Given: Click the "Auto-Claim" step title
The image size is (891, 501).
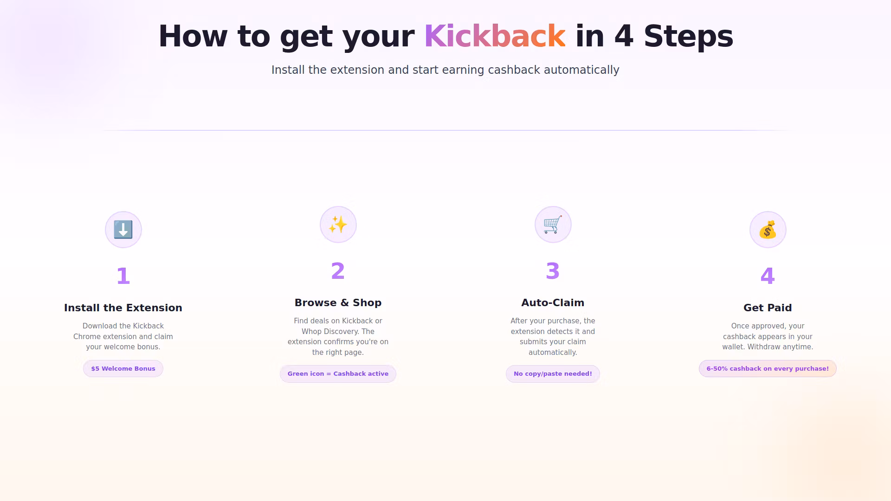Looking at the screenshot, I should pyautogui.click(x=553, y=303).
